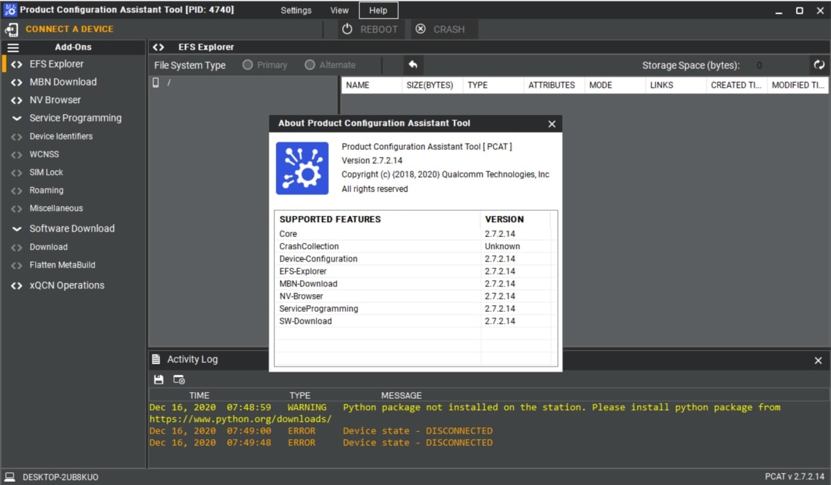Click PCAT v 2.7.2.14 in status bar

coord(795,477)
